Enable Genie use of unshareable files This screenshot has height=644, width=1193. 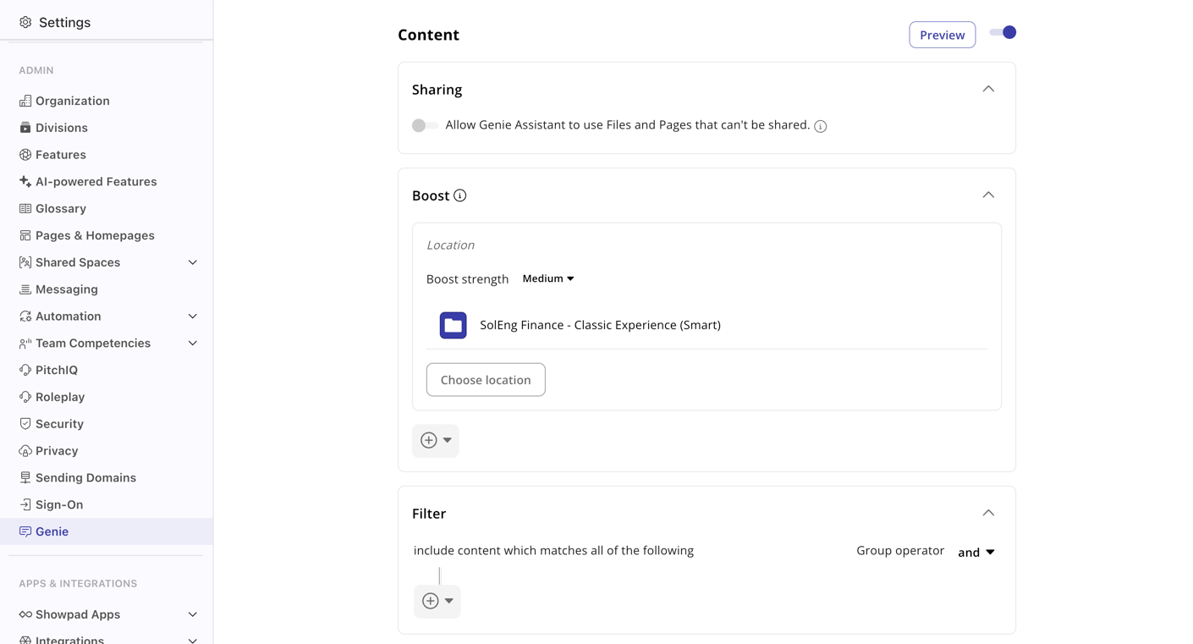pyautogui.click(x=425, y=125)
